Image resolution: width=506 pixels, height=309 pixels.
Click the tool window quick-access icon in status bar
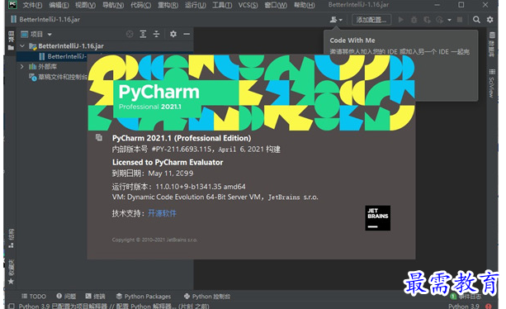click(11, 306)
